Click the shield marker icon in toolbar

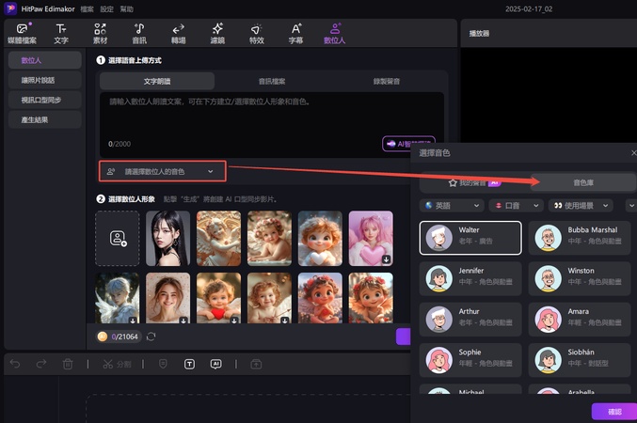[x=163, y=364]
